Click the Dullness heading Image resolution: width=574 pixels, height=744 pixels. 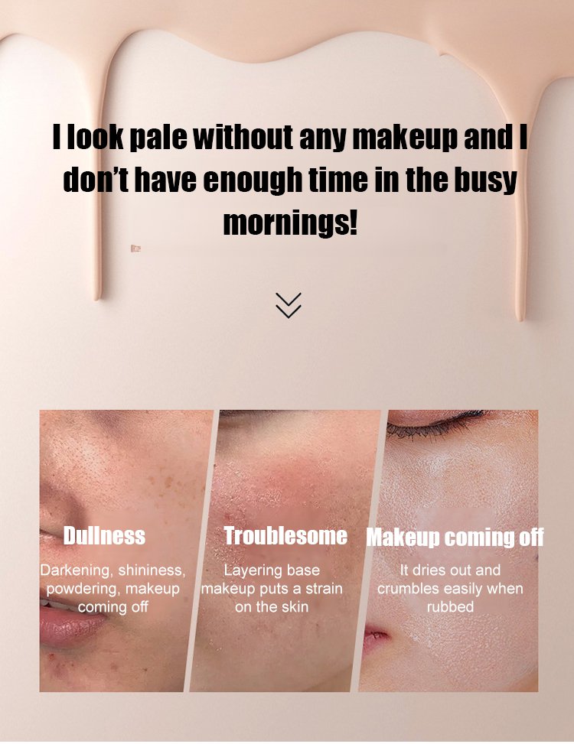click(x=104, y=536)
